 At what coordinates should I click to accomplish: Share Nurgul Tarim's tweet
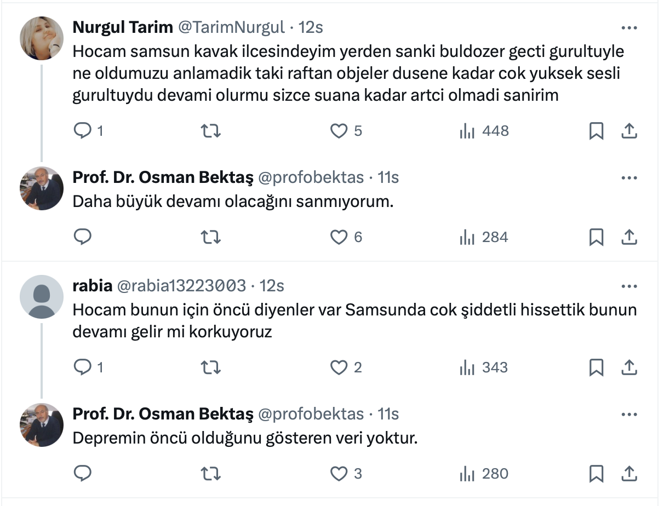[629, 131]
